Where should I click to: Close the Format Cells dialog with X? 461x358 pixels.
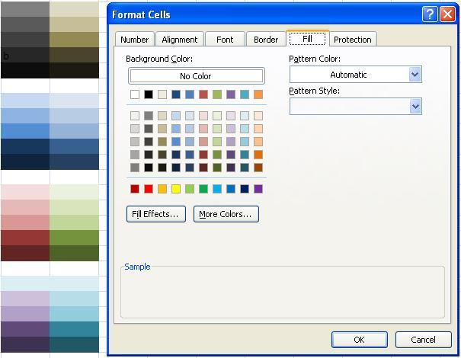(447, 14)
